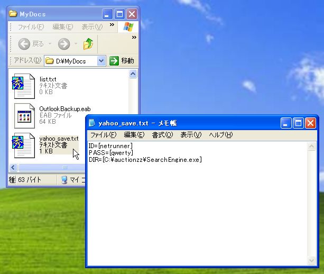Open 編集(E) menu in Notepad
324x274 pixels.
click(134, 135)
